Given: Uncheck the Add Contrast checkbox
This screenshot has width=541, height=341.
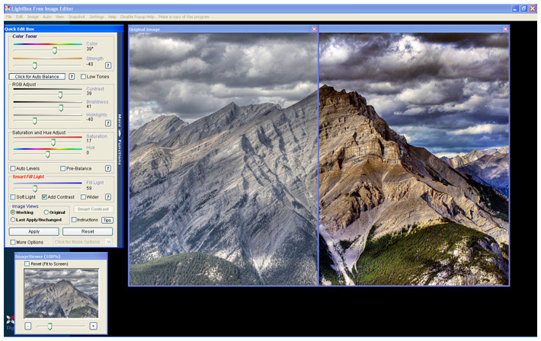Looking at the screenshot, I should point(44,197).
